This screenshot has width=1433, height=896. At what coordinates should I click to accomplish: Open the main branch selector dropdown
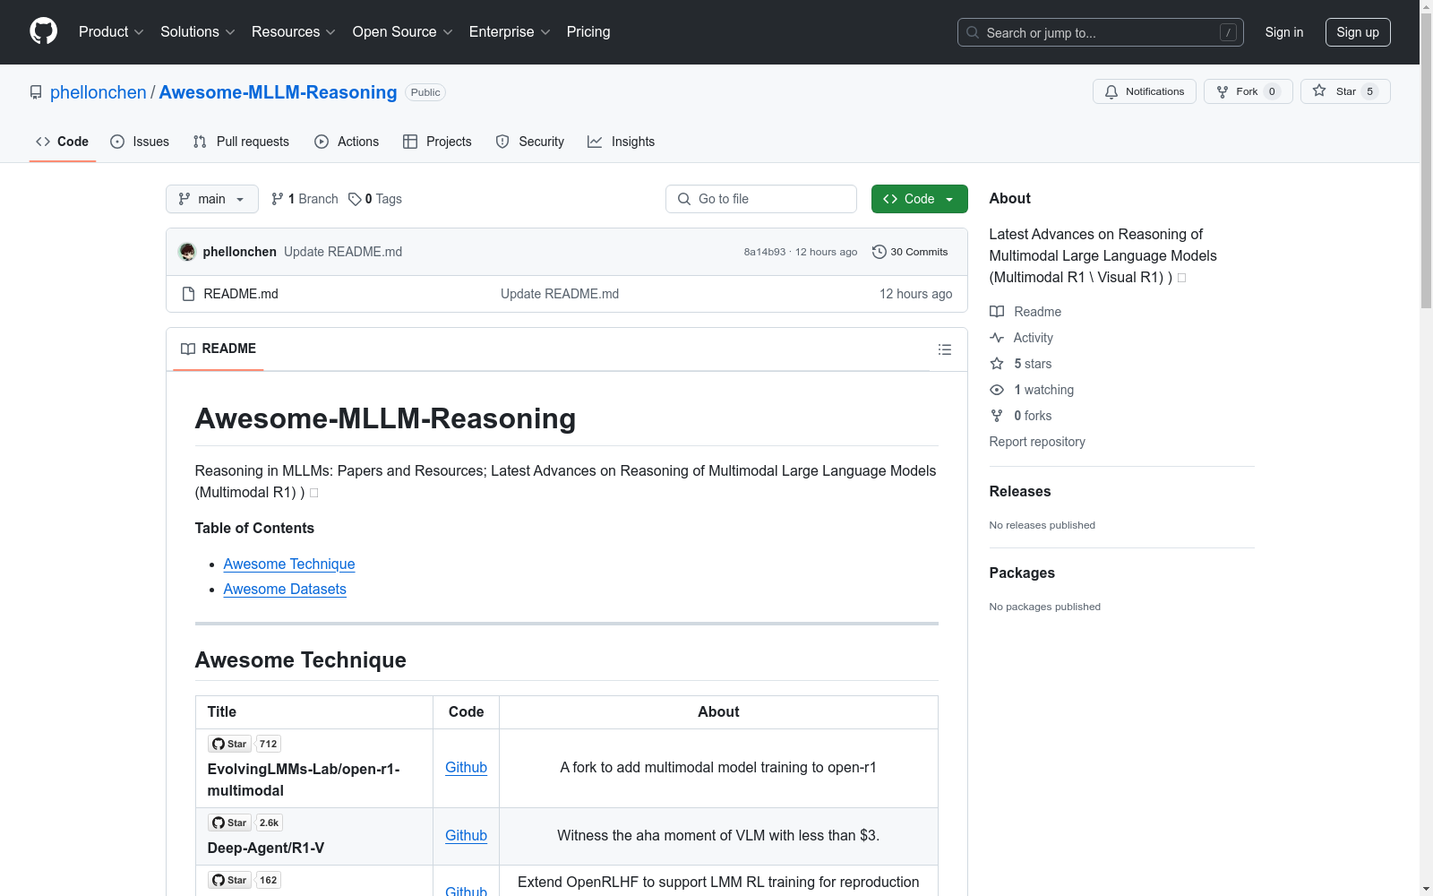tap(212, 199)
